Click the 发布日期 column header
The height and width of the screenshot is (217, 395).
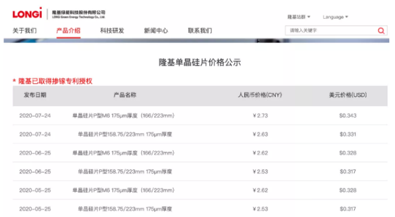coord(35,95)
